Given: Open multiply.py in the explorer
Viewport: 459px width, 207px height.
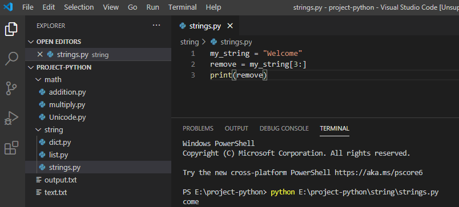Looking at the screenshot, I should (x=67, y=105).
